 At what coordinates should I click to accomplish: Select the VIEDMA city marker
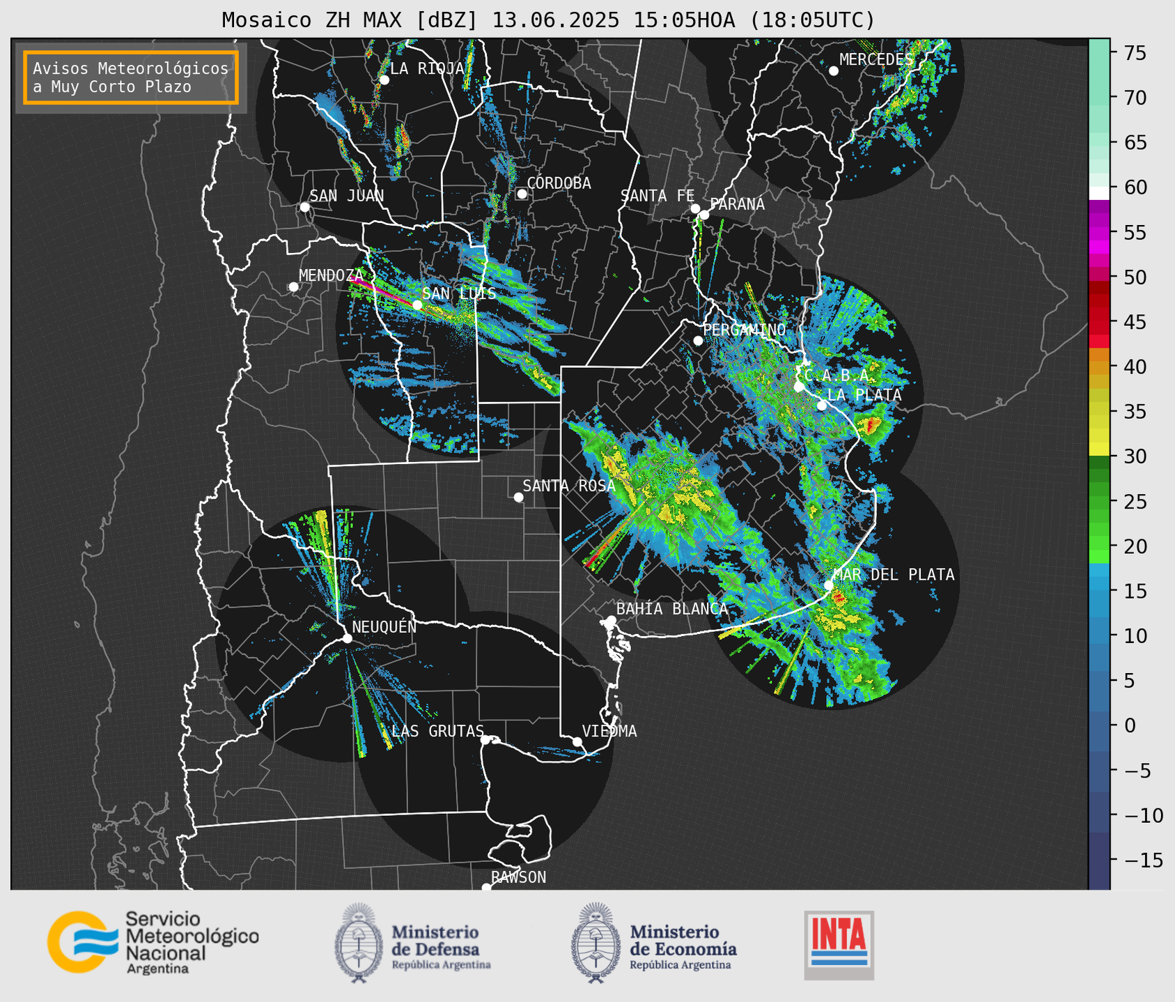pos(577,741)
